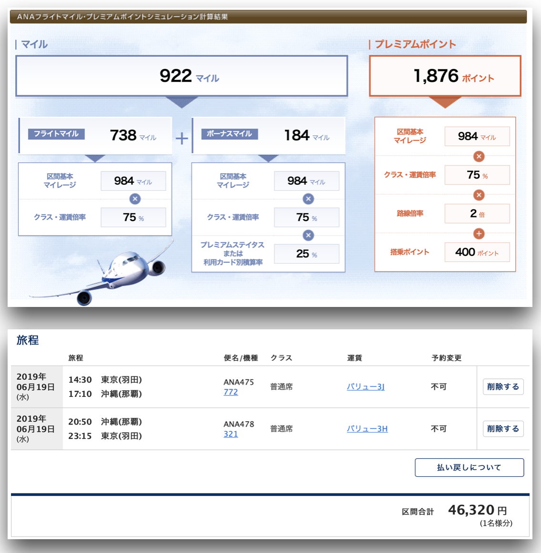The height and width of the screenshot is (553, 541).
Task: Click the マイル section heading
Action: coord(34,44)
